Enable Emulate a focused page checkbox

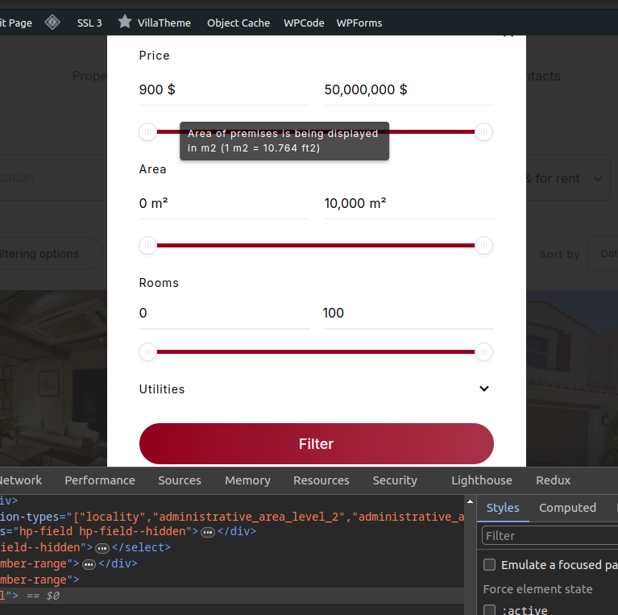pos(489,565)
